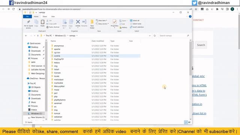Screen dimensions: 240x135
Task: Reload the Chrome page
Action: 13,9
